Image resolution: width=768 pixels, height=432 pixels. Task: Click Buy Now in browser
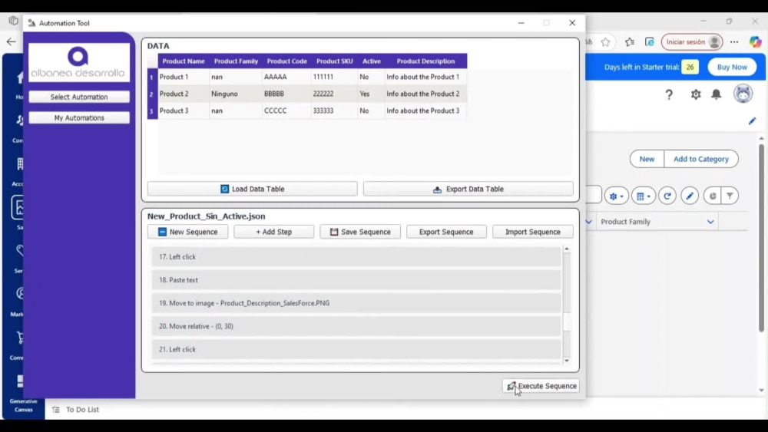(x=732, y=67)
